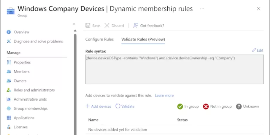Screen dimensions: 270x135
Task: Select Validate Rules (Preview) tab
Action: (143, 39)
